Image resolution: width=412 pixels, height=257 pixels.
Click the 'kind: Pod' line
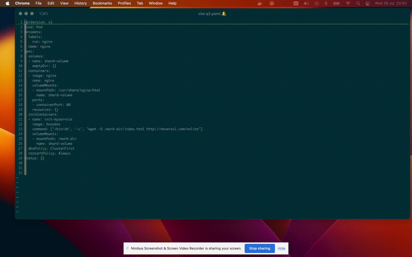33,27
